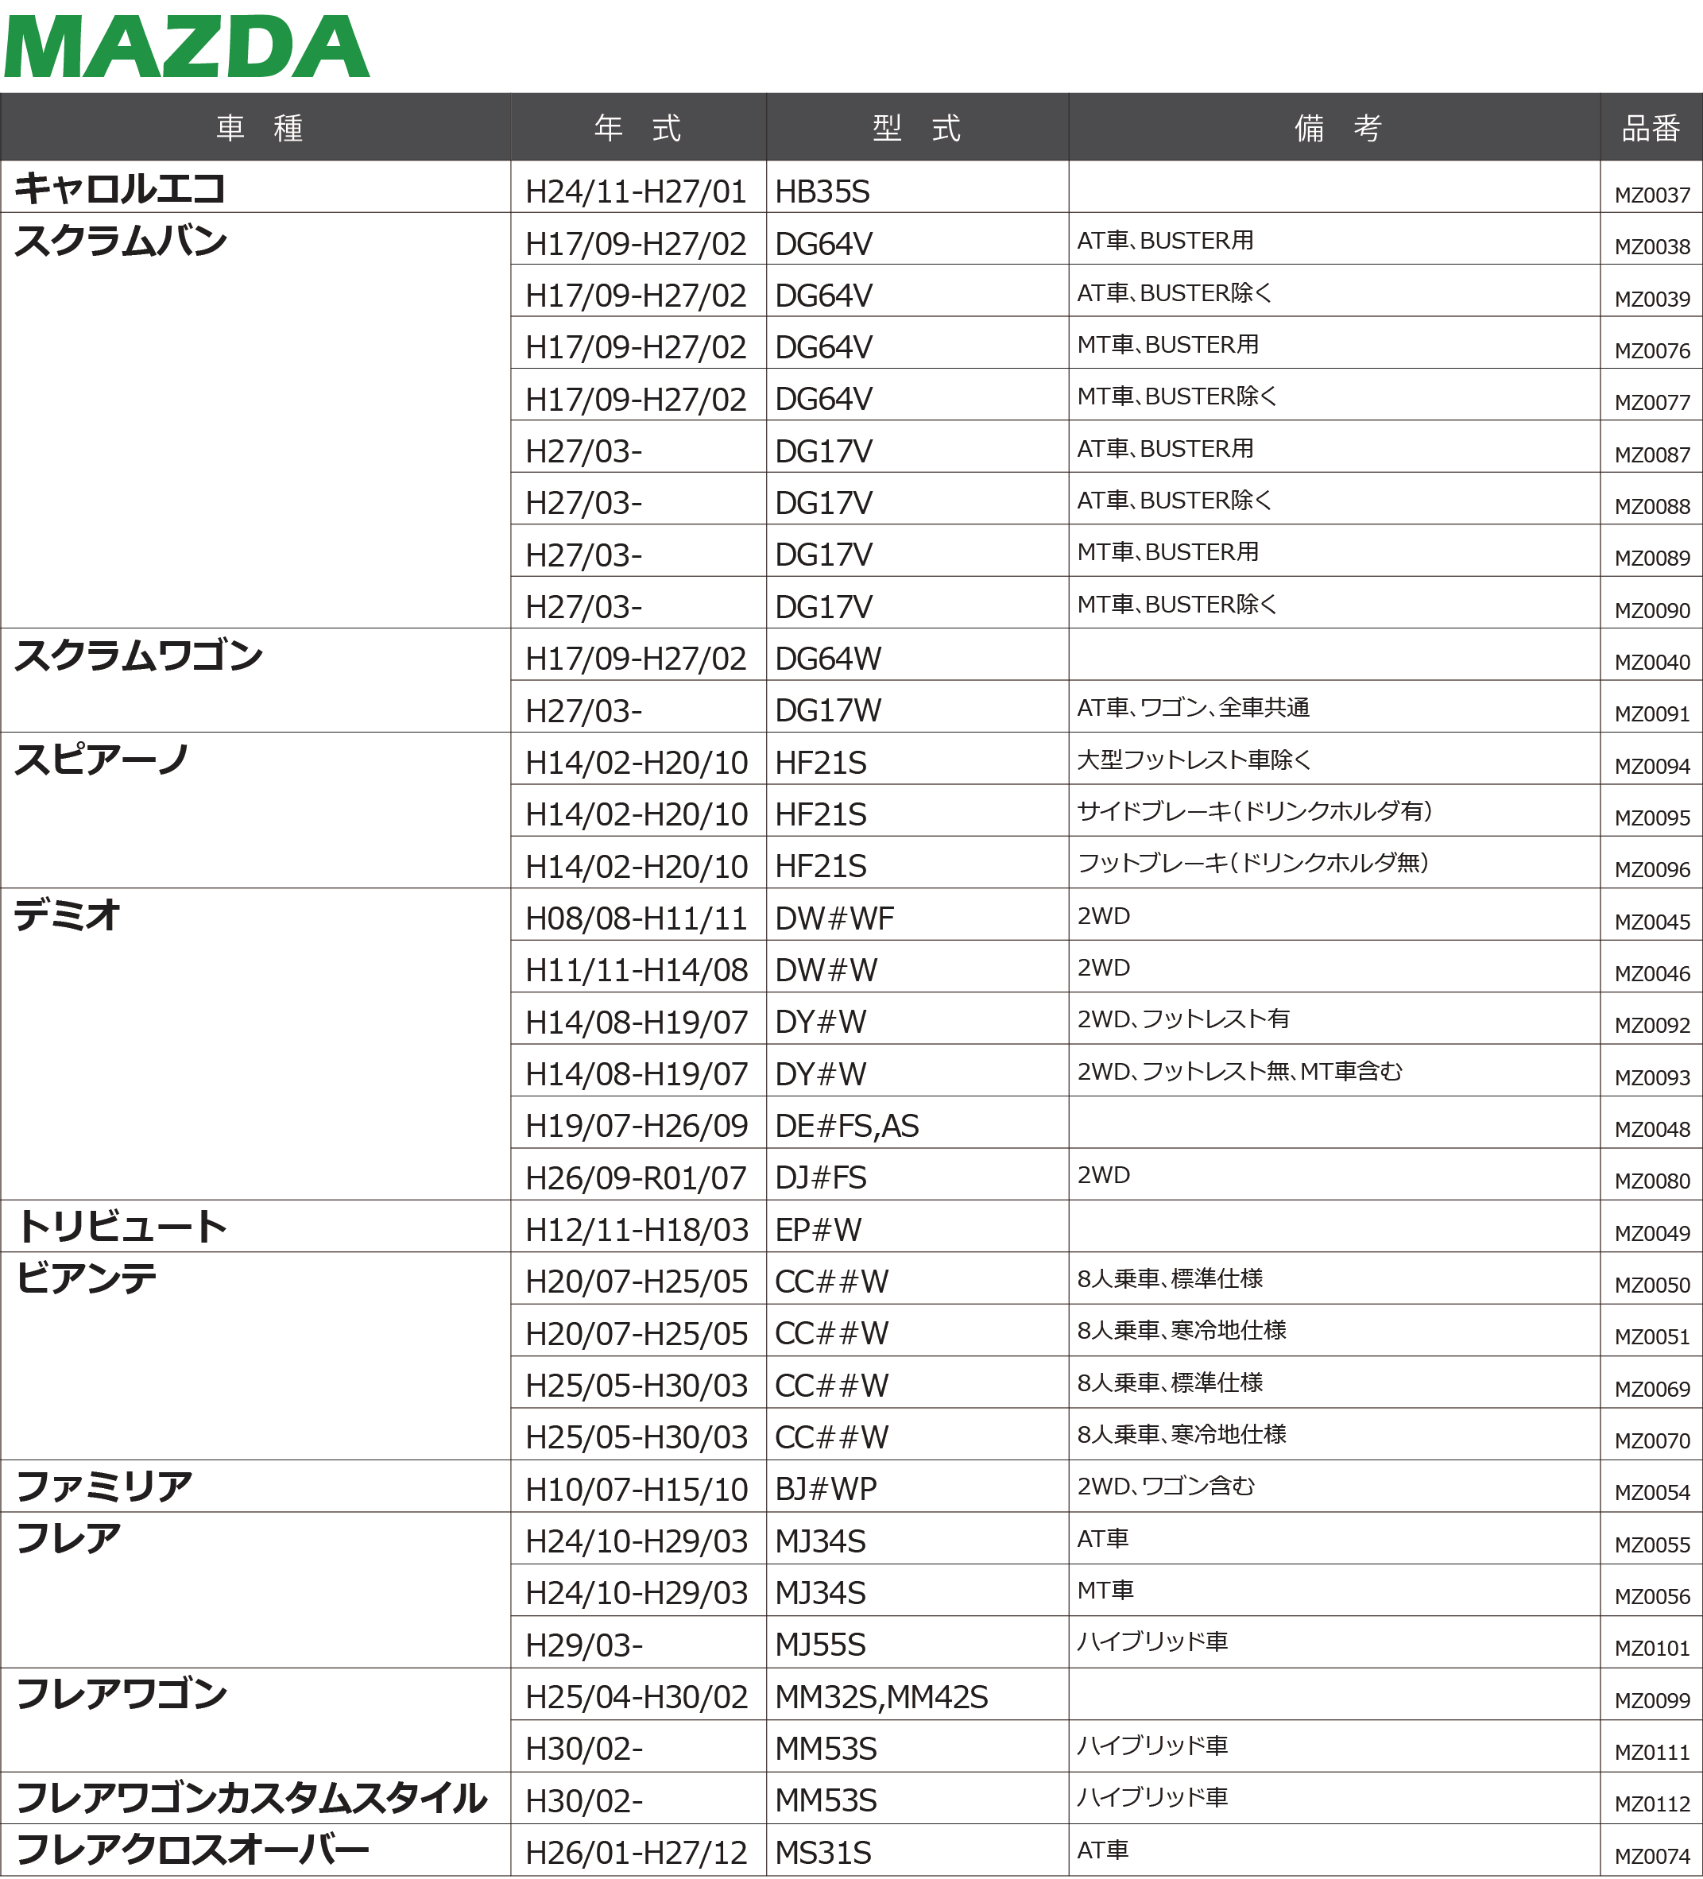This screenshot has height=1879, width=1703.
Task: Select the キャロルエコ vehicle name cell
Action: pos(120,188)
